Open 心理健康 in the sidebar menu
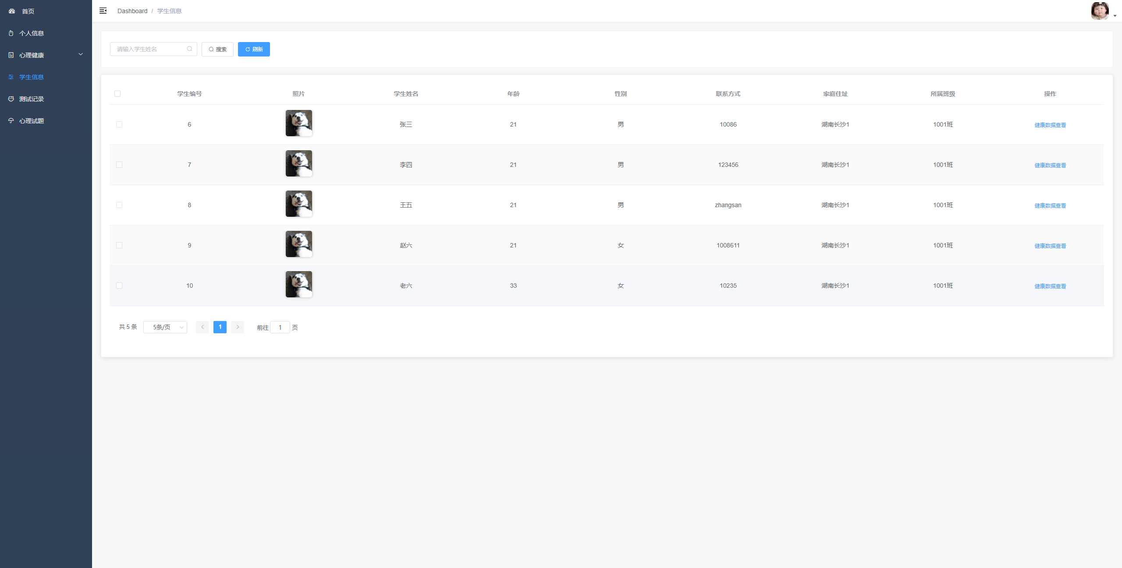 pos(46,55)
